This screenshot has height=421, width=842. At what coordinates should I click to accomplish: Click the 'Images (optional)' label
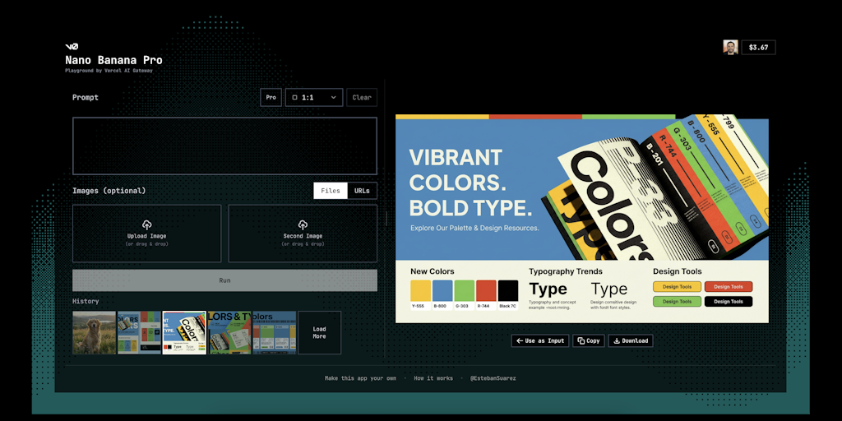(109, 191)
